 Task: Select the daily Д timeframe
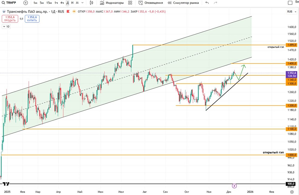pos(68,3)
